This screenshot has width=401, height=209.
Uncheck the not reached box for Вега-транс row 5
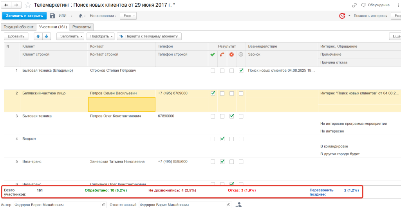tap(222, 161)
